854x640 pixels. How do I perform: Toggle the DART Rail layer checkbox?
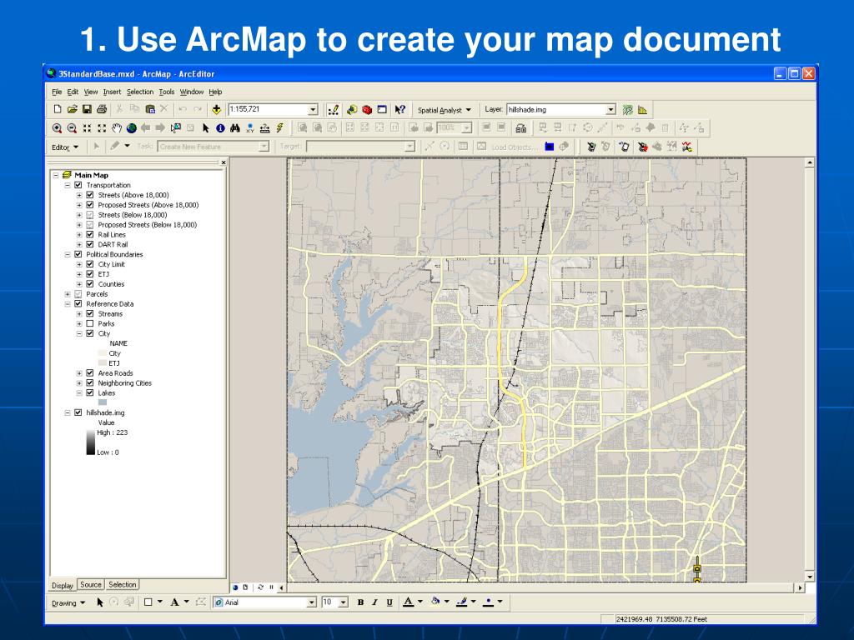pyautogui.click(x=90, y=244)
